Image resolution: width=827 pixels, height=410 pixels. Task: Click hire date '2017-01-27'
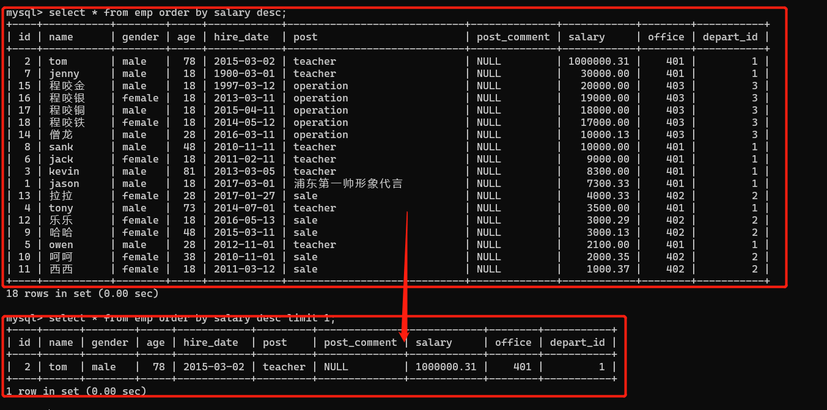pyautogui.click(x=244, y=196)
